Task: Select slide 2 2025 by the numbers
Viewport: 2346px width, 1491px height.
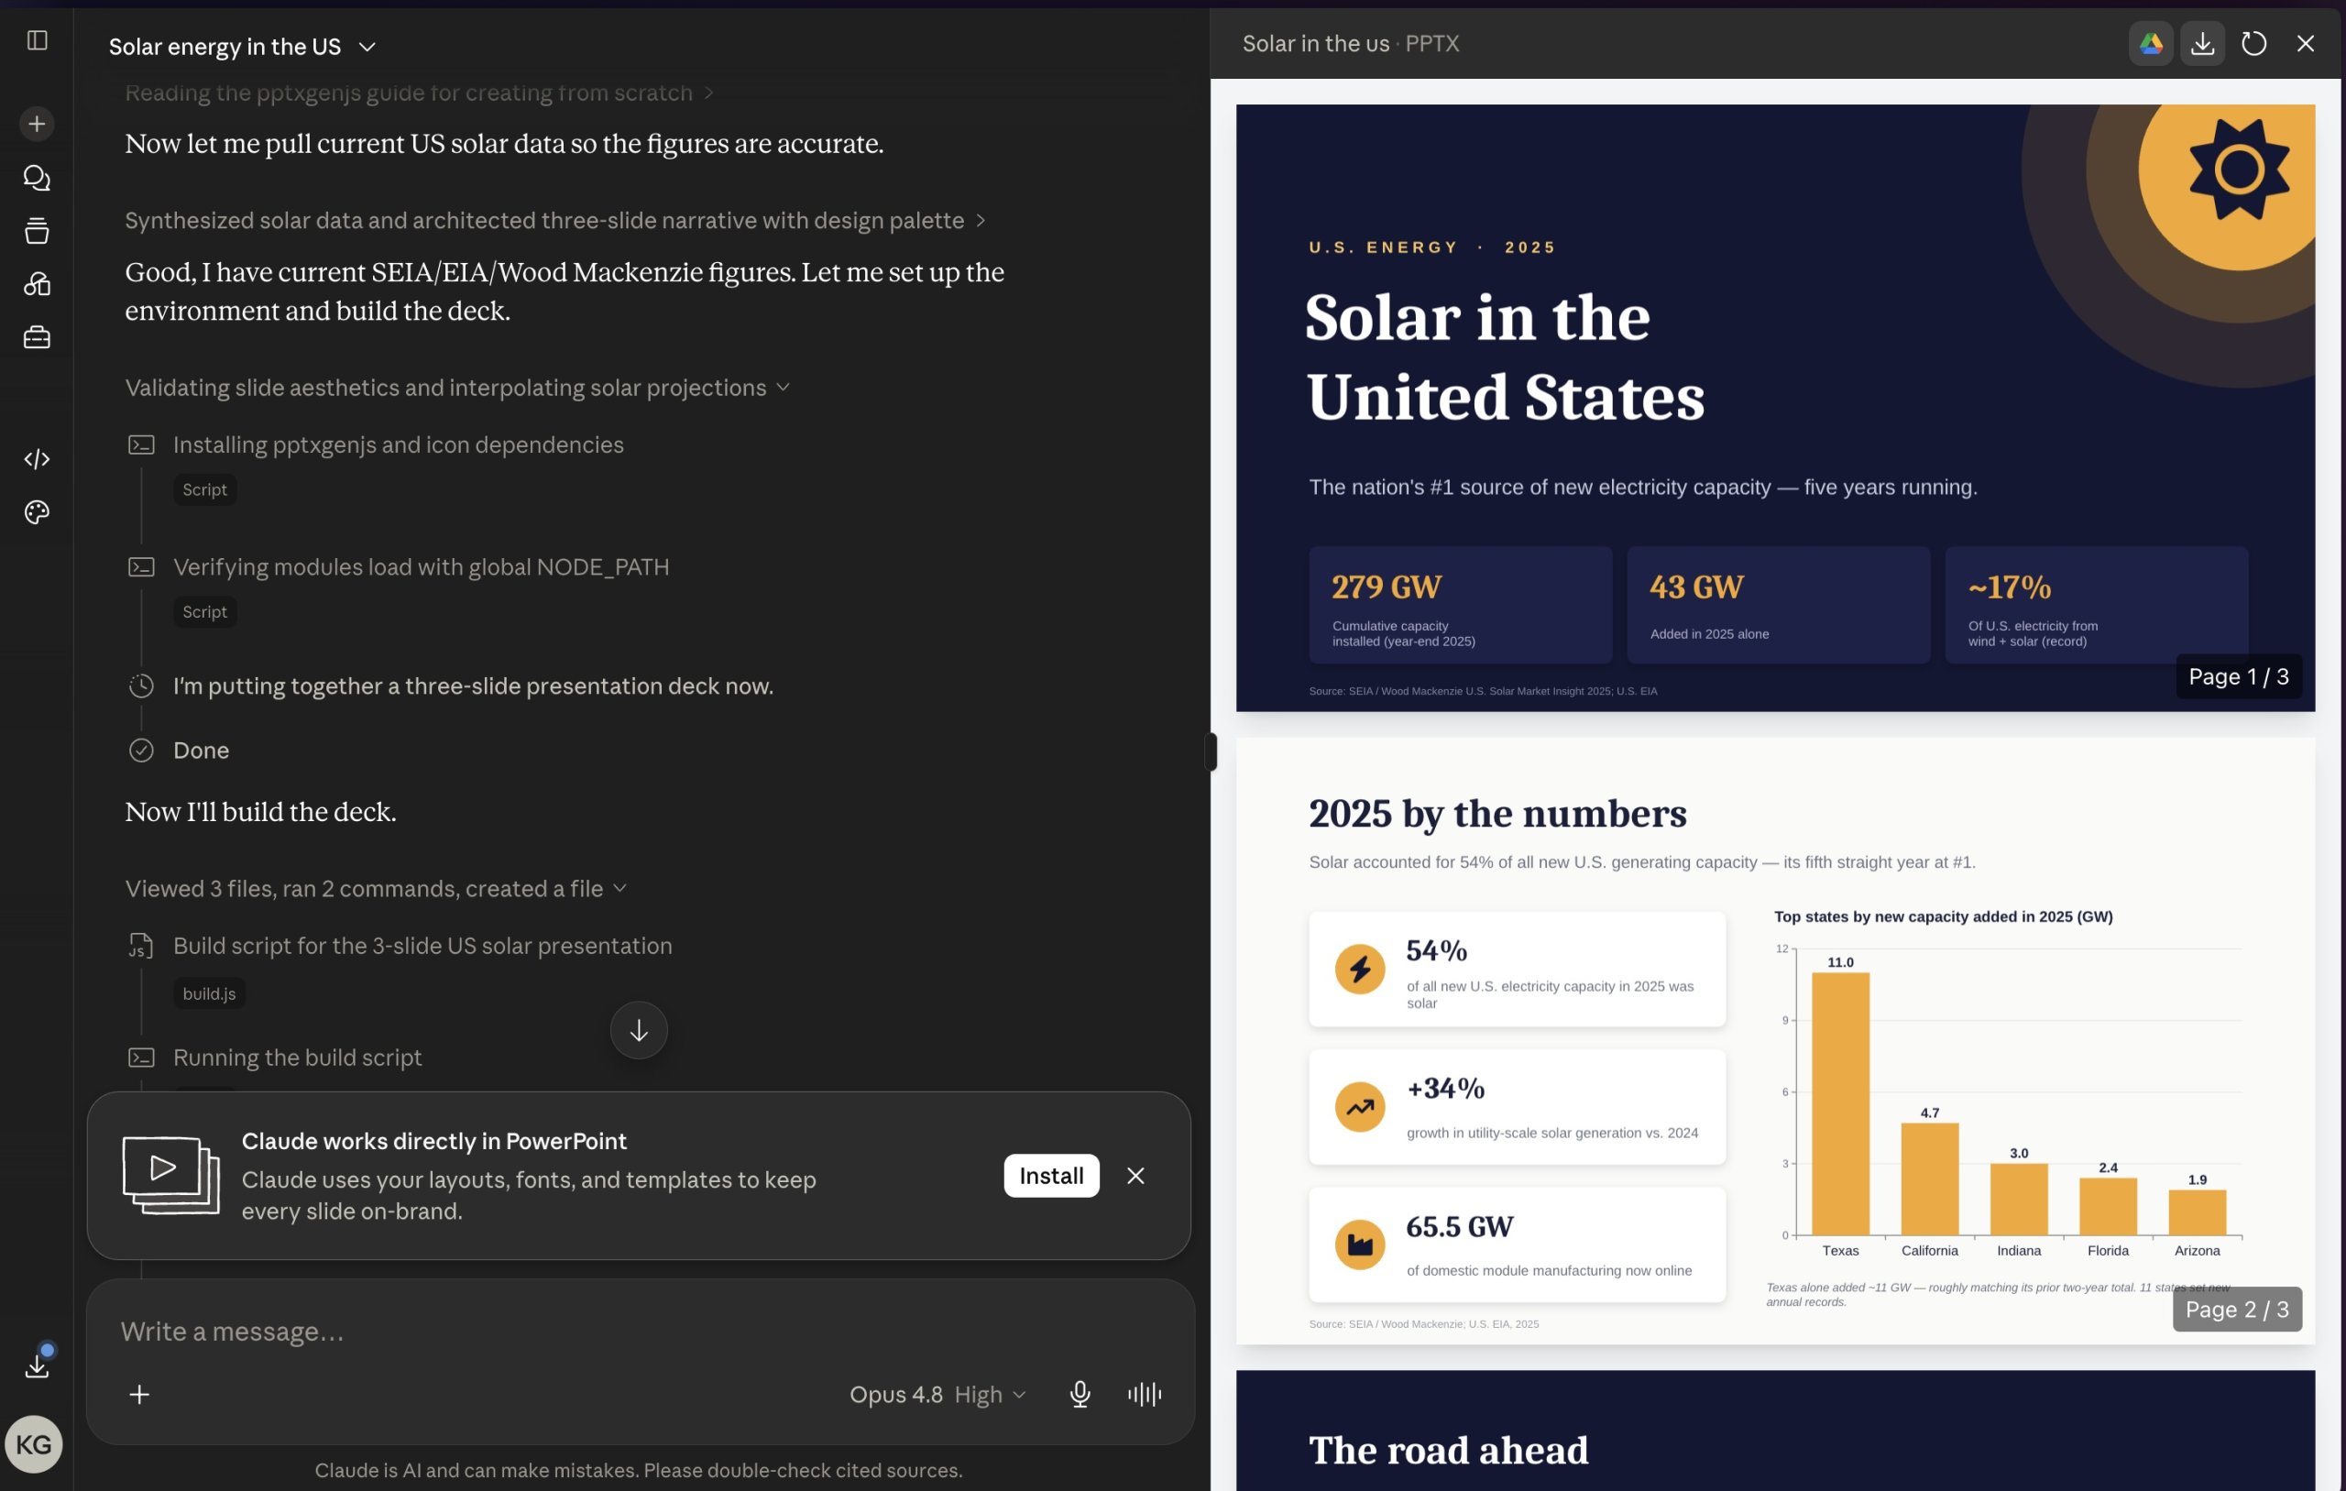Action: (1775, 1041)
